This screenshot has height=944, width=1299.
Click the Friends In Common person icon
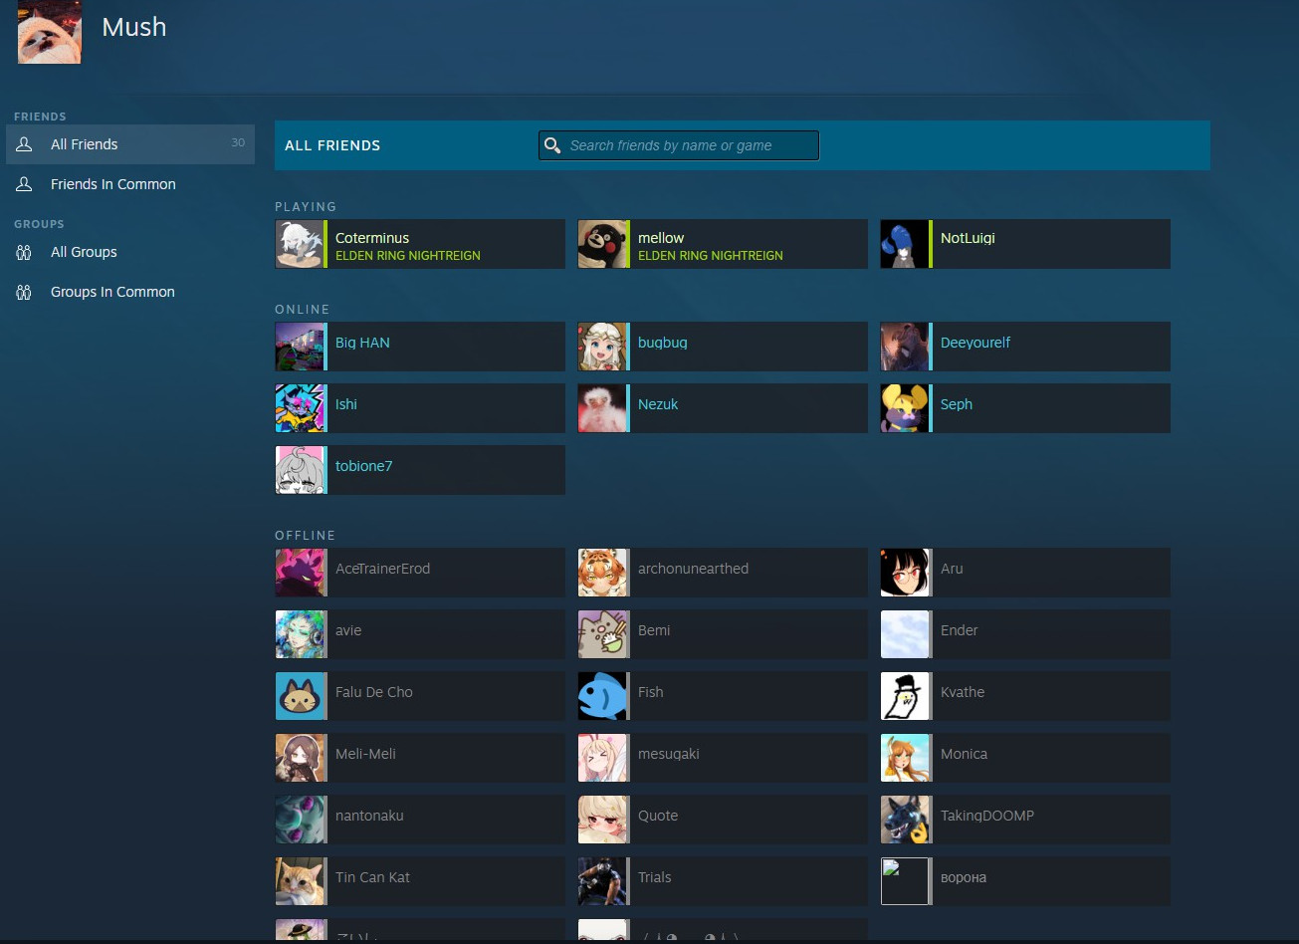25,184
